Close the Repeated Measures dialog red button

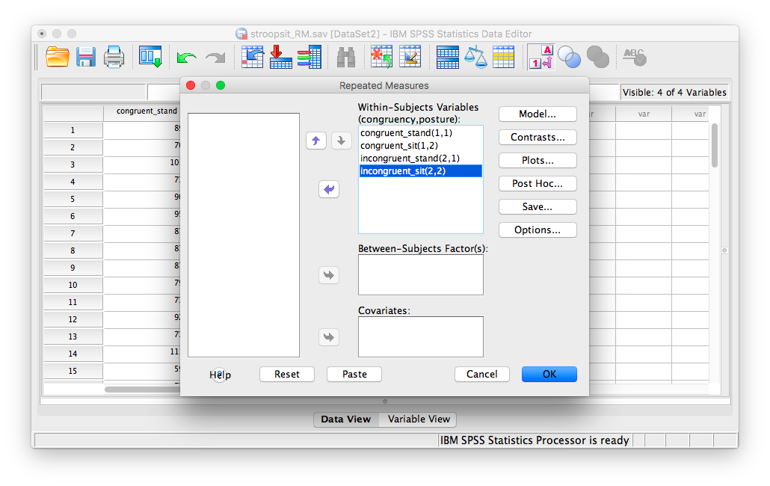pos(191,85)
